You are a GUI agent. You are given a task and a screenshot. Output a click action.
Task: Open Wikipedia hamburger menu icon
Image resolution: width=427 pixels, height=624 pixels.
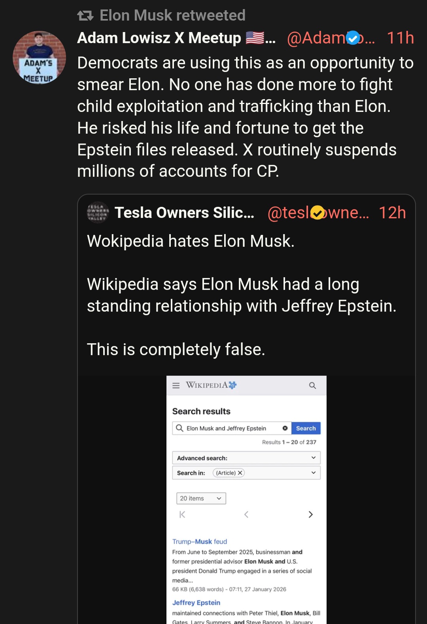point(176,386)
